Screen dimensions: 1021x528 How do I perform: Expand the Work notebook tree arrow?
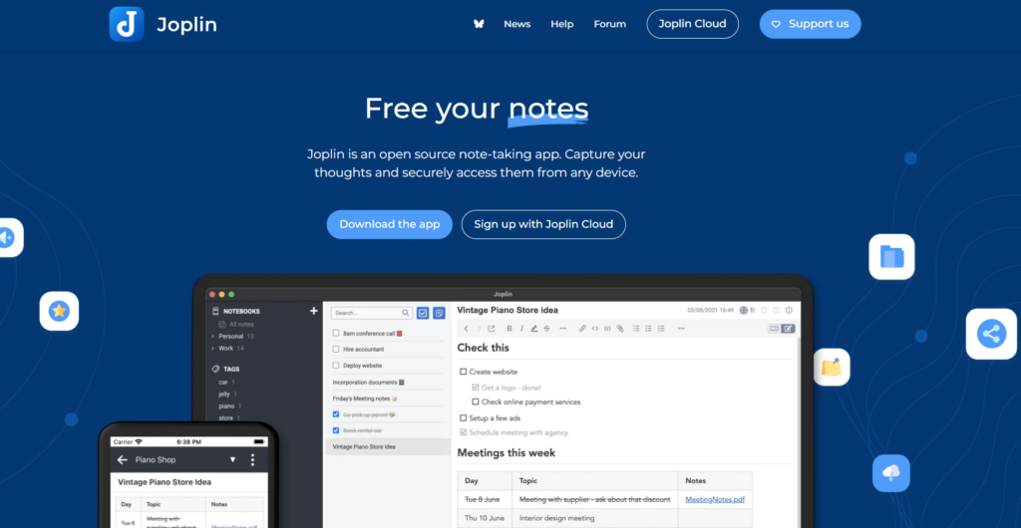(x=212, y=349)
